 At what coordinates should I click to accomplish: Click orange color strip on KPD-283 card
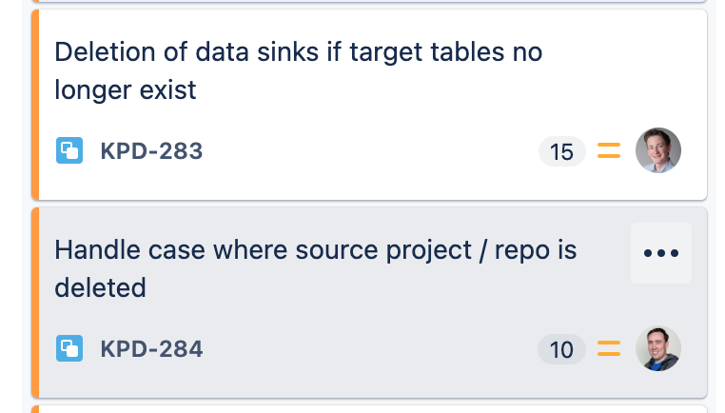(35, 105)
